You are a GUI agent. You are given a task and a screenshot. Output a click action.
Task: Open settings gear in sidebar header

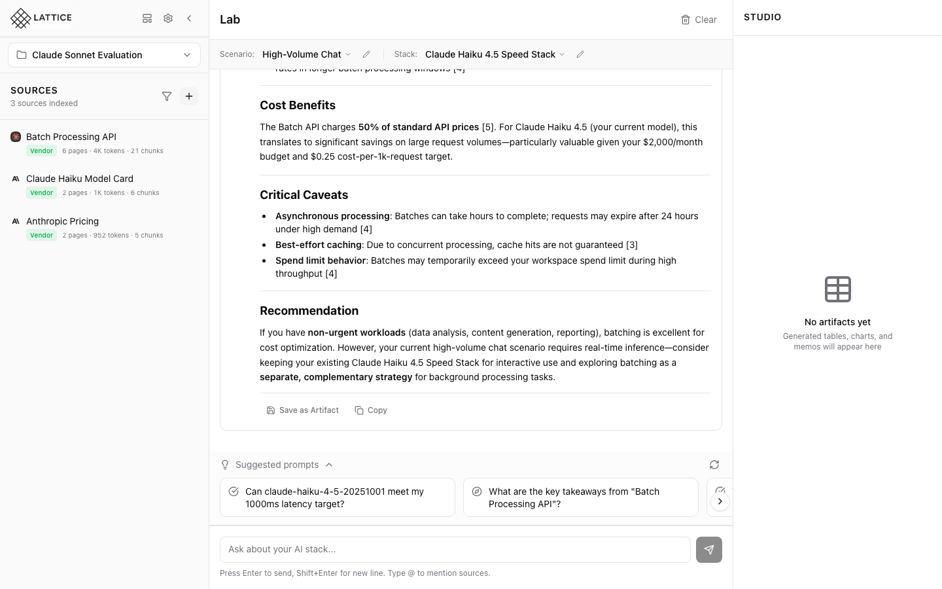pyautogui.click(x=168, y=18)
